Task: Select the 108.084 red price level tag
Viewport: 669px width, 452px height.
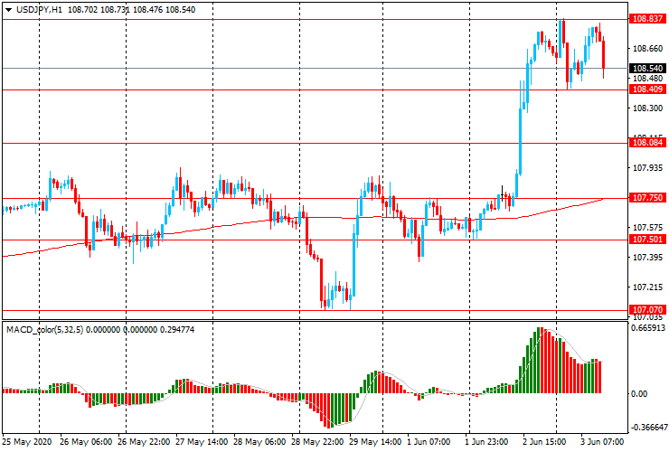Action: click(647, 143)
